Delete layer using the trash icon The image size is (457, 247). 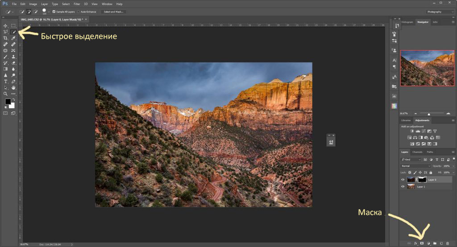point(447,243)
